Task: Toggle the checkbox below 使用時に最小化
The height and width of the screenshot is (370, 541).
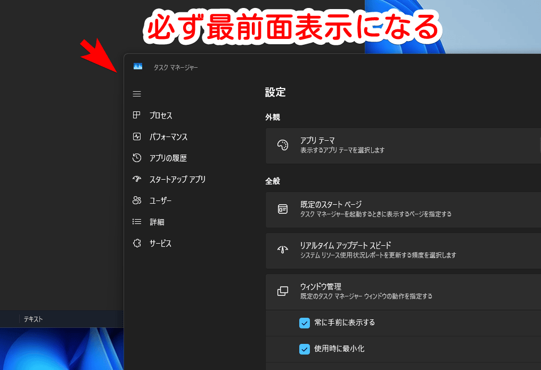Action: [305, 368]
